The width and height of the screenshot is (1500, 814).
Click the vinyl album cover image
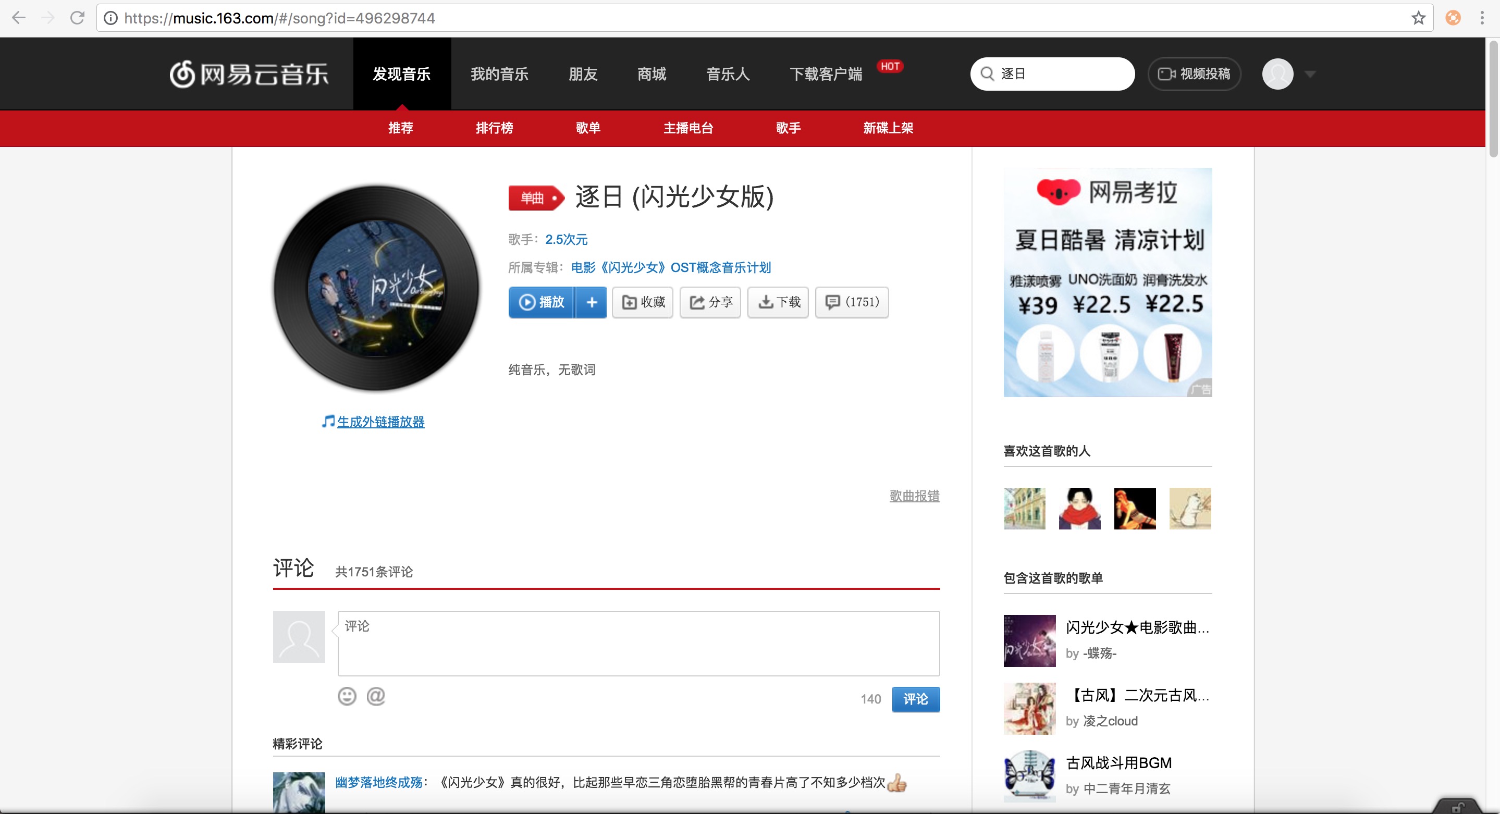click(376, 288)
